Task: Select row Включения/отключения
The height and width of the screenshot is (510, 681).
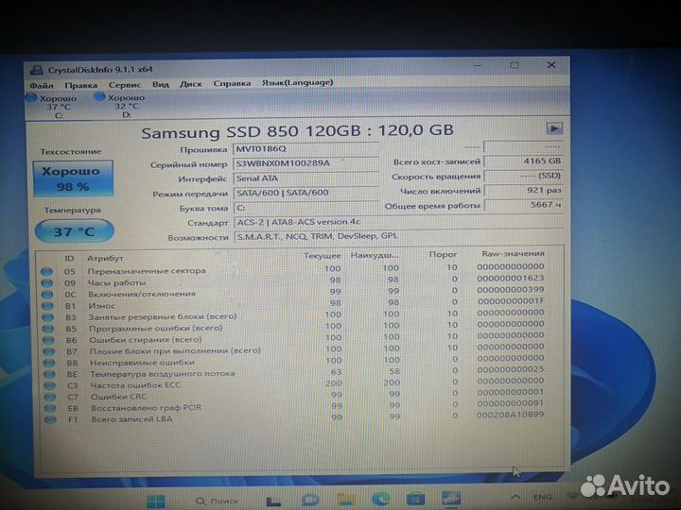Action: (294, 292)
